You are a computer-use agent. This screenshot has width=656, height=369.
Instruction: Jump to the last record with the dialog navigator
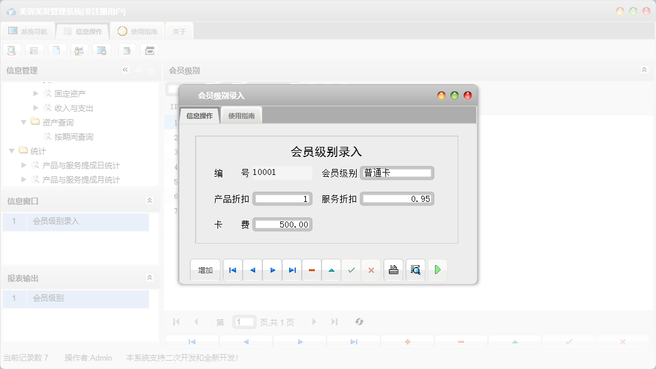click(292, 270)
